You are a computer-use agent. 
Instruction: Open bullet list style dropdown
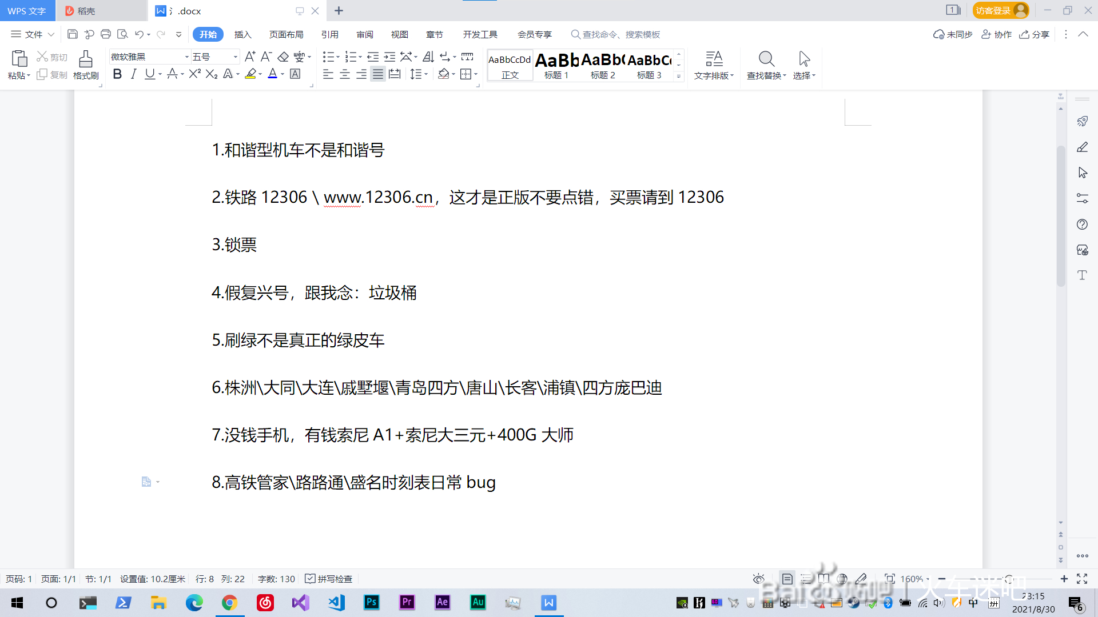(x=338, y=57)
